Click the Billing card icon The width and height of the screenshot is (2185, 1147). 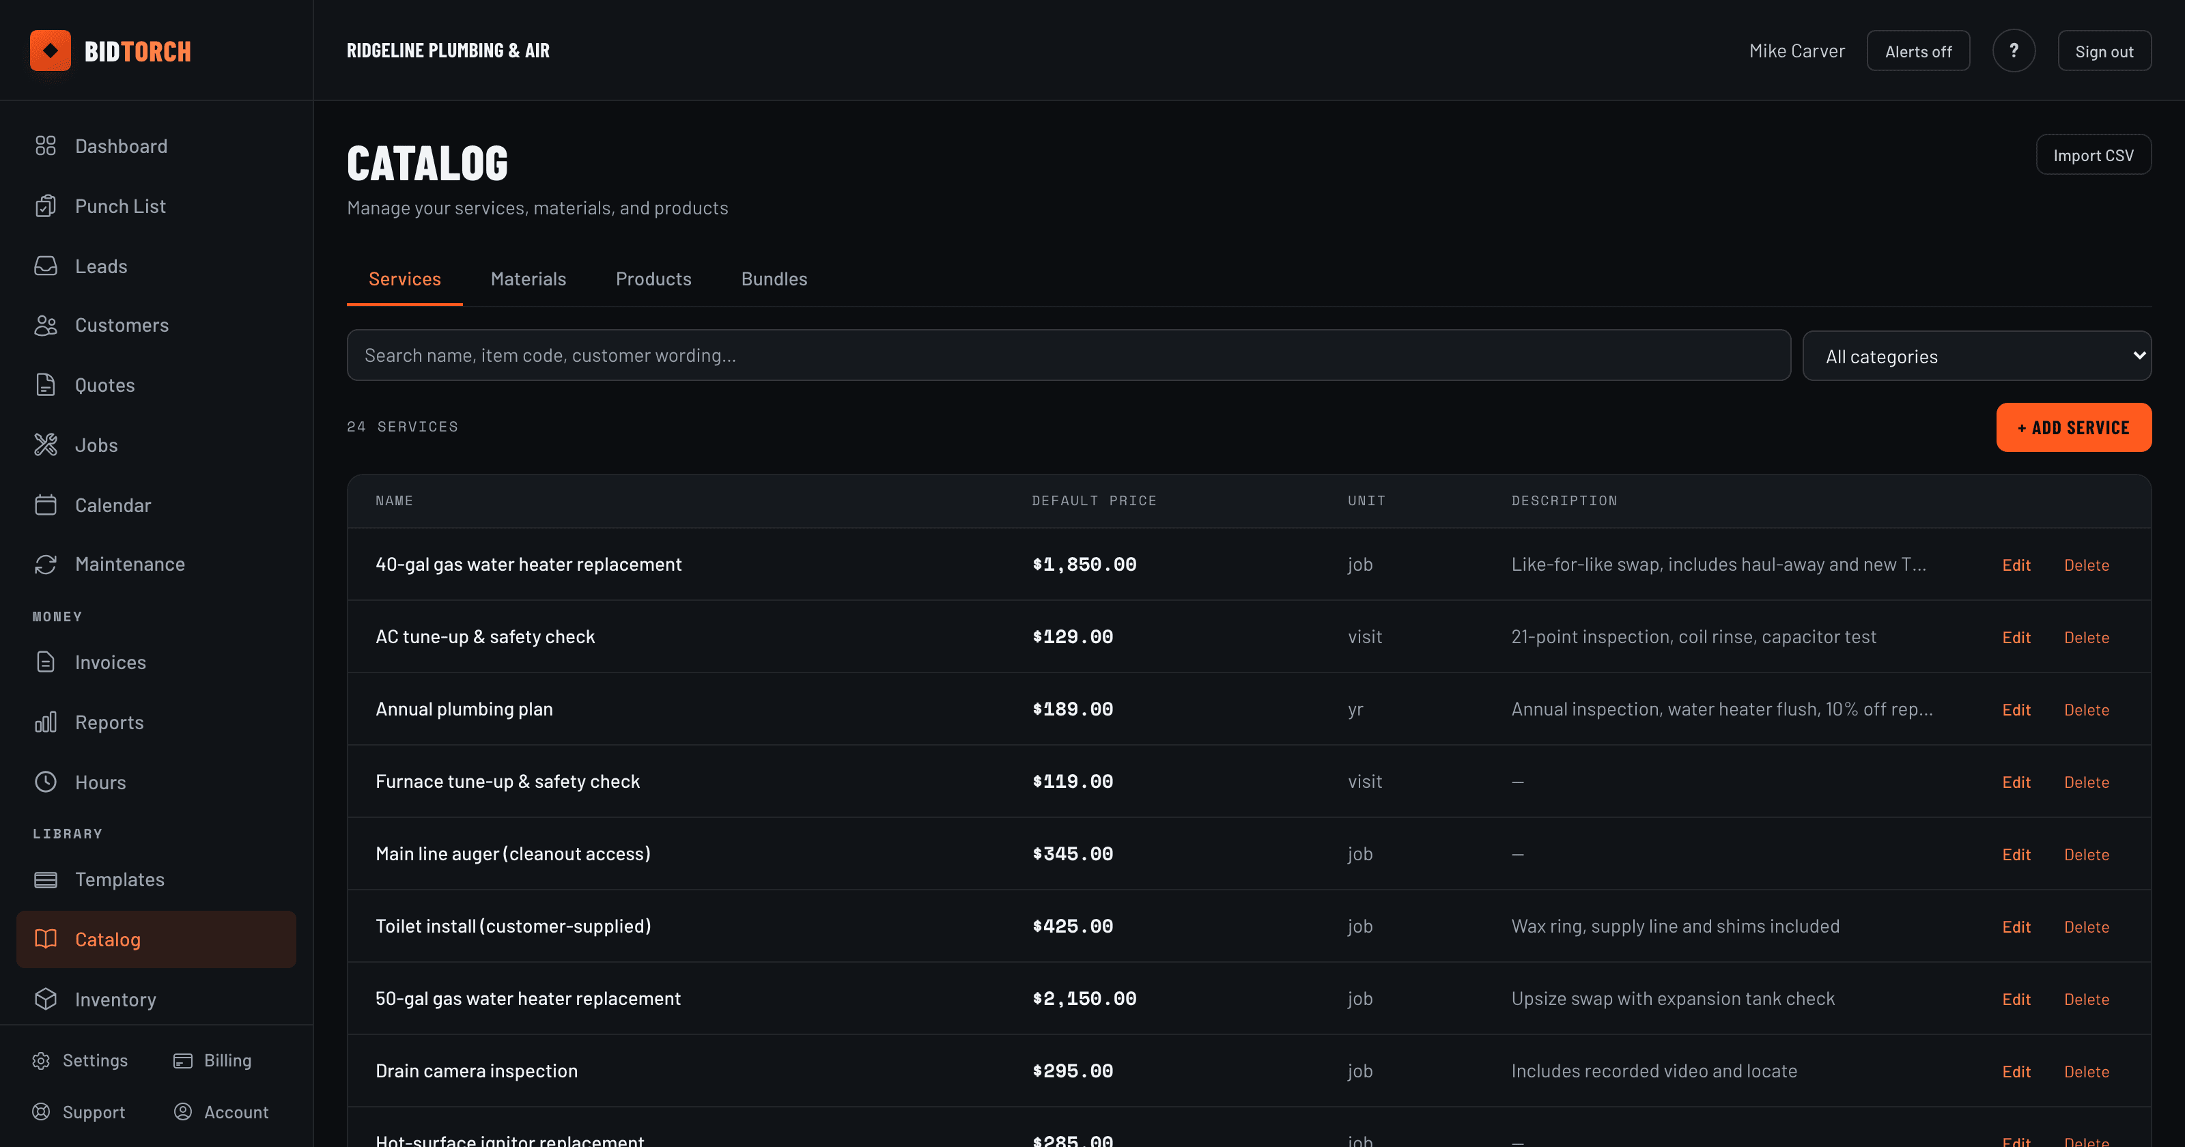point(182,1060)
